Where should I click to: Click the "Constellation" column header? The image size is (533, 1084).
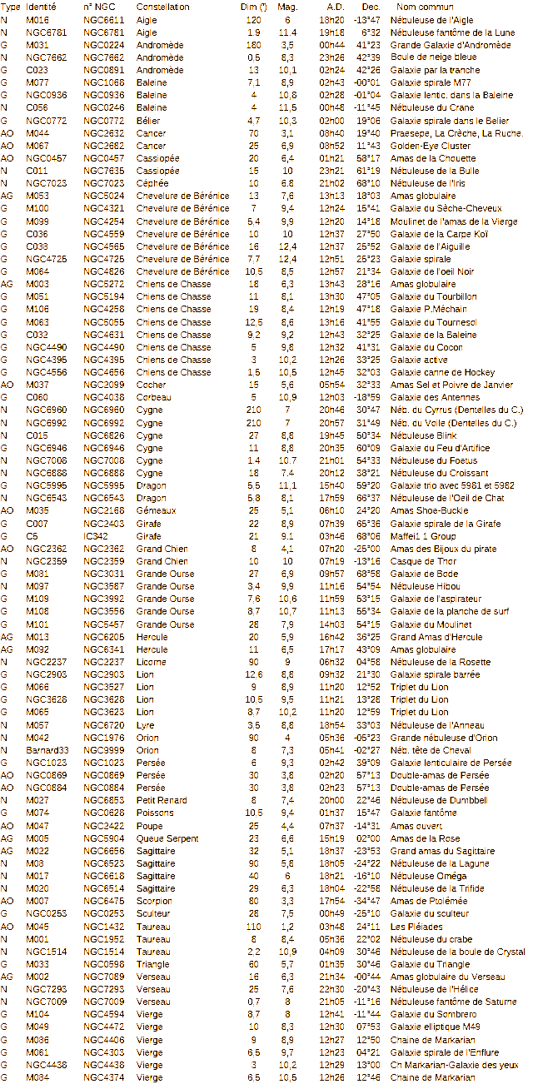coord(162,7)
